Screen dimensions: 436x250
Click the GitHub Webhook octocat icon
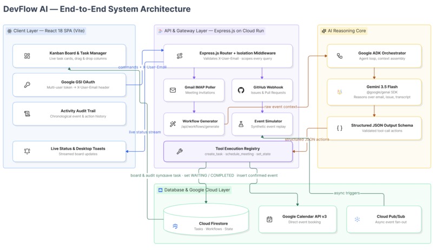241,90
